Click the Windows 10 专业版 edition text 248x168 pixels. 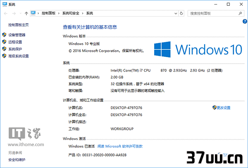point(84,44)
